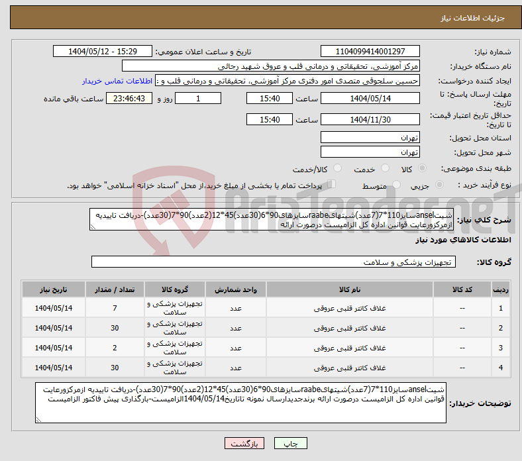This screenshot has width=522, height=461.
Task: Click the item name in row 2
Action: point(350,328)
